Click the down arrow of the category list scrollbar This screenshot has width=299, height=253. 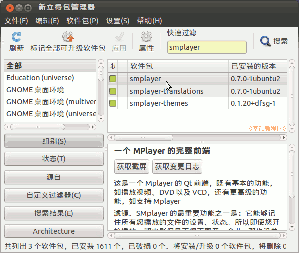click(101, 118)
